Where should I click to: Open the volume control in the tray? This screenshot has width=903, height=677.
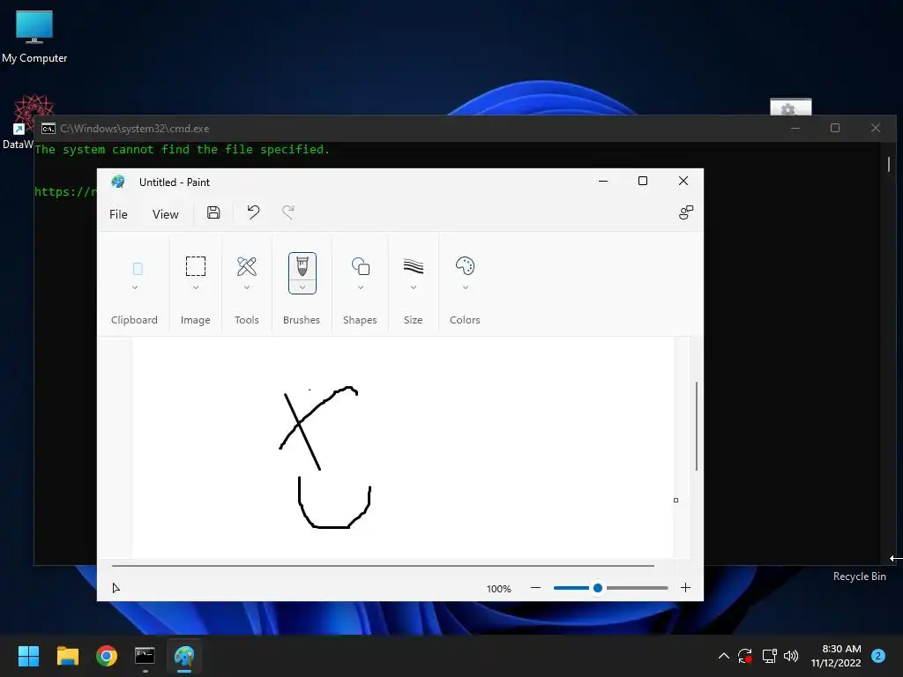click(x=791, y=656)
